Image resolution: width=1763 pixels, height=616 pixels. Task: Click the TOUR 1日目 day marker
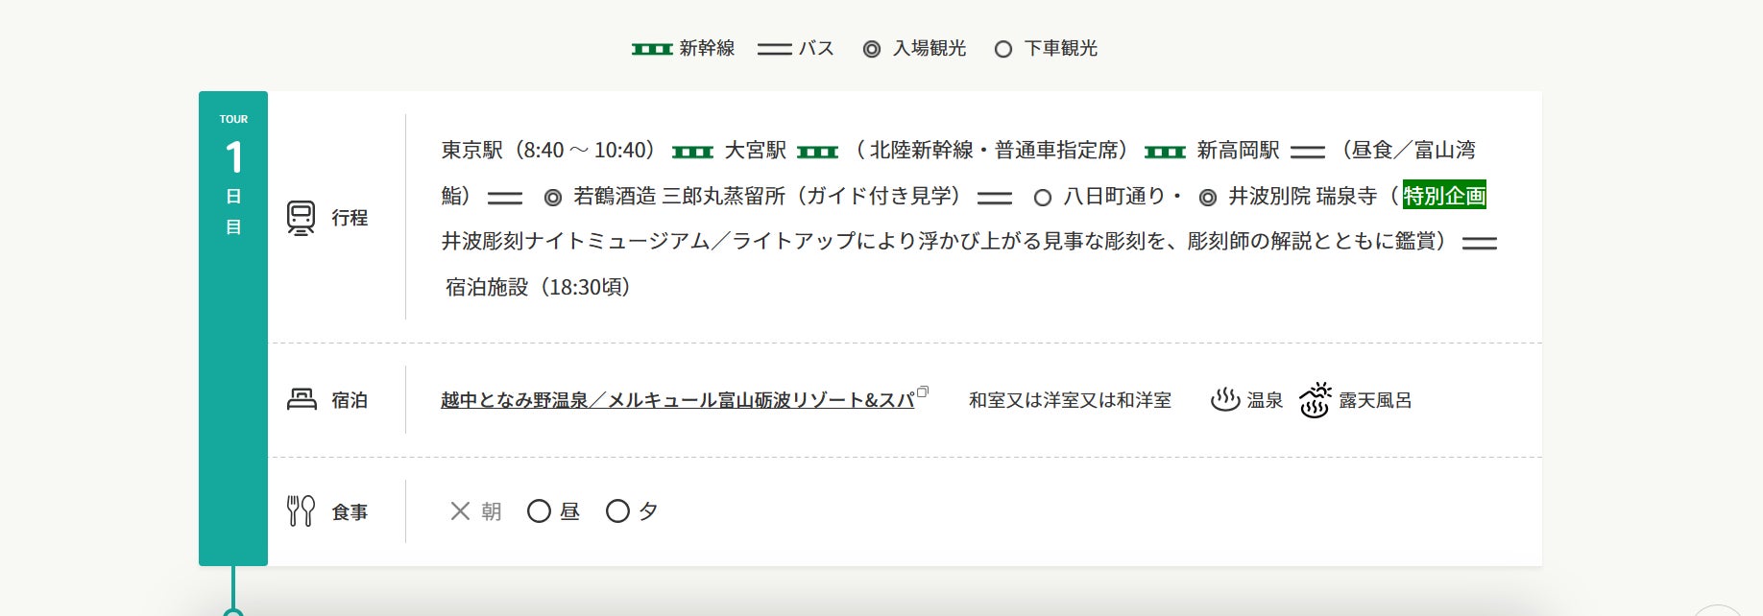(233, 173)
